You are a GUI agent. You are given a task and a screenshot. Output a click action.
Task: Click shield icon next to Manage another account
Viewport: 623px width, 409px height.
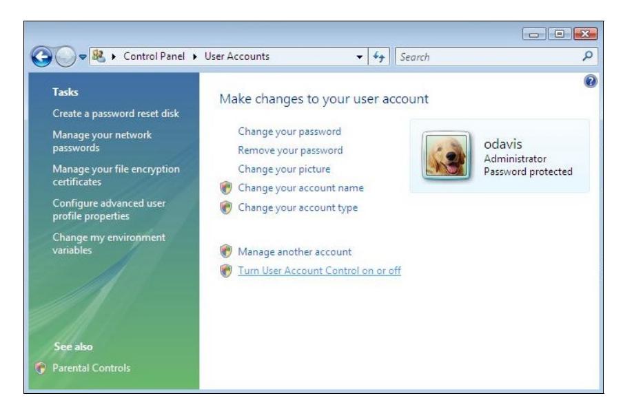(x=225, y=251)
